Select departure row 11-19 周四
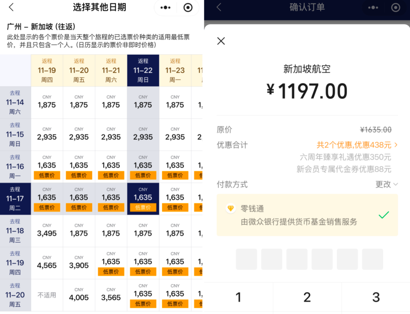 (x=15, y=263)
